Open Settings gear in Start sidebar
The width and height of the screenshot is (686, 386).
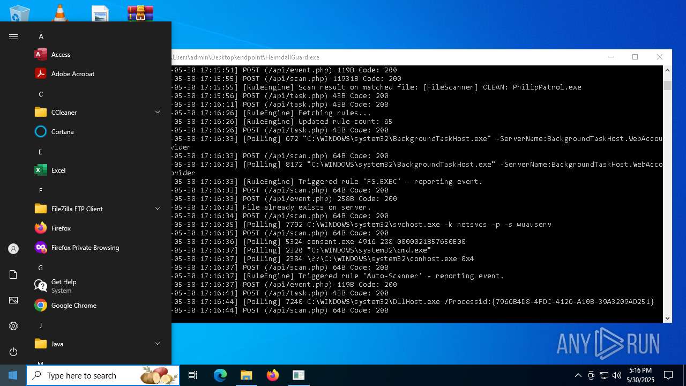pos(13,326)
